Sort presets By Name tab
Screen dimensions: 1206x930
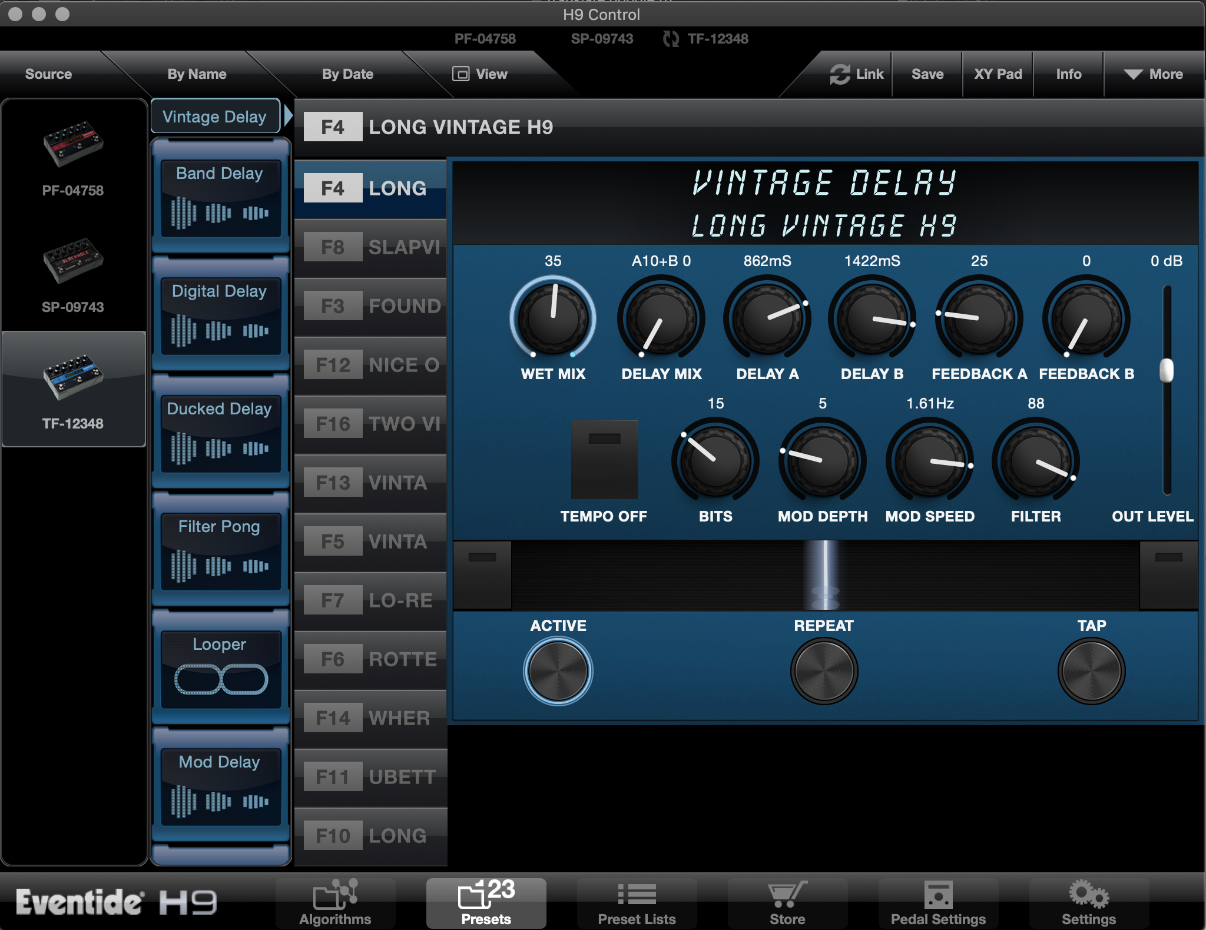pos(197,74)
